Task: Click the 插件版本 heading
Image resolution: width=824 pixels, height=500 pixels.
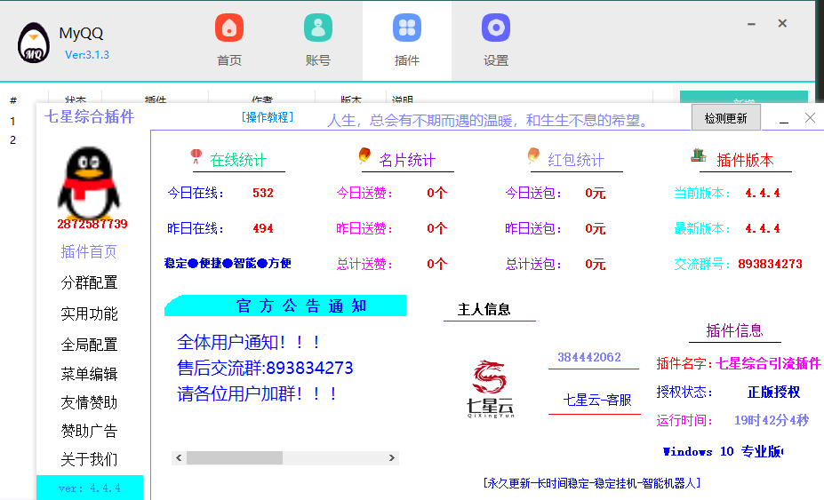Action: click(x=745, y=160)
